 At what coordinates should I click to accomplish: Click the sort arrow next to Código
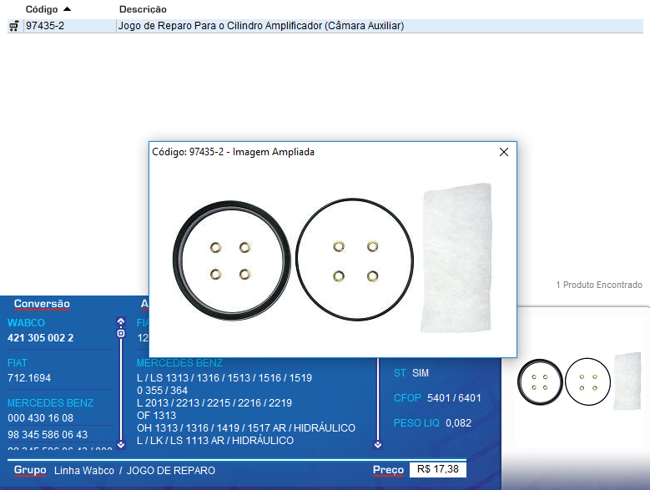point(67,8)
